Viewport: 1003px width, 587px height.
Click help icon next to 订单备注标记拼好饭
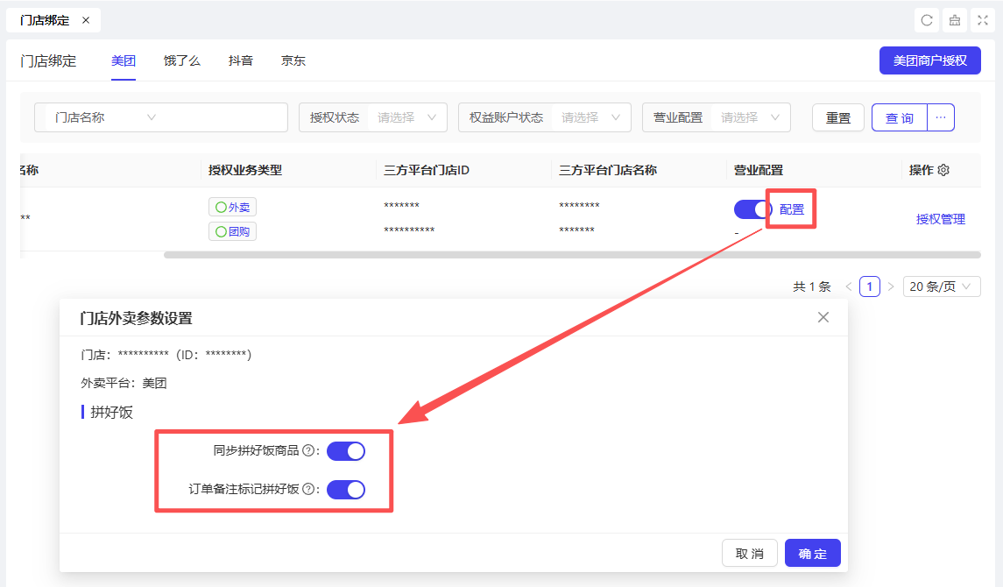click(x=308, y=489)
